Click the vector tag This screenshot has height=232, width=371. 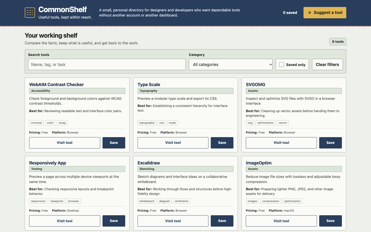coord(283,123)
